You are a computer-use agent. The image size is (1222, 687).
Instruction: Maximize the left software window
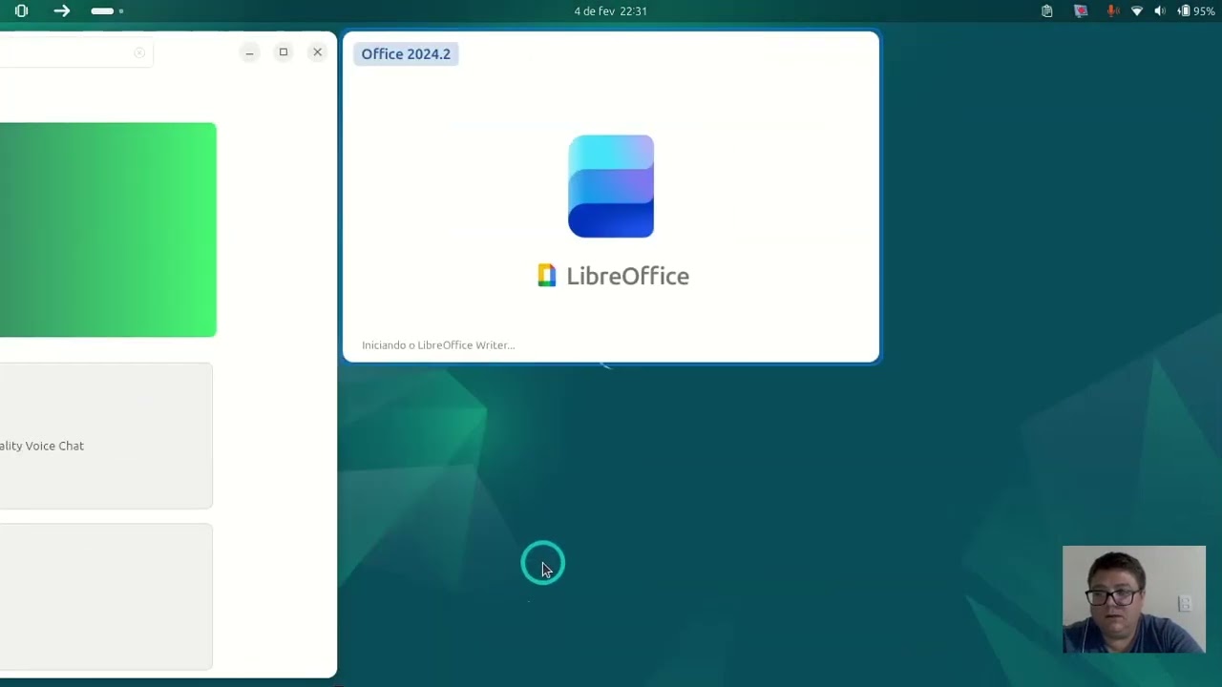tap(284, 52)
